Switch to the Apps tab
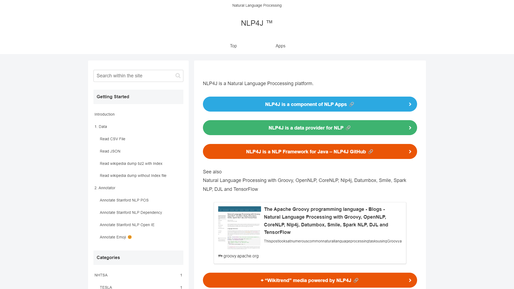 pyautogui.click(x=280, y=46)
